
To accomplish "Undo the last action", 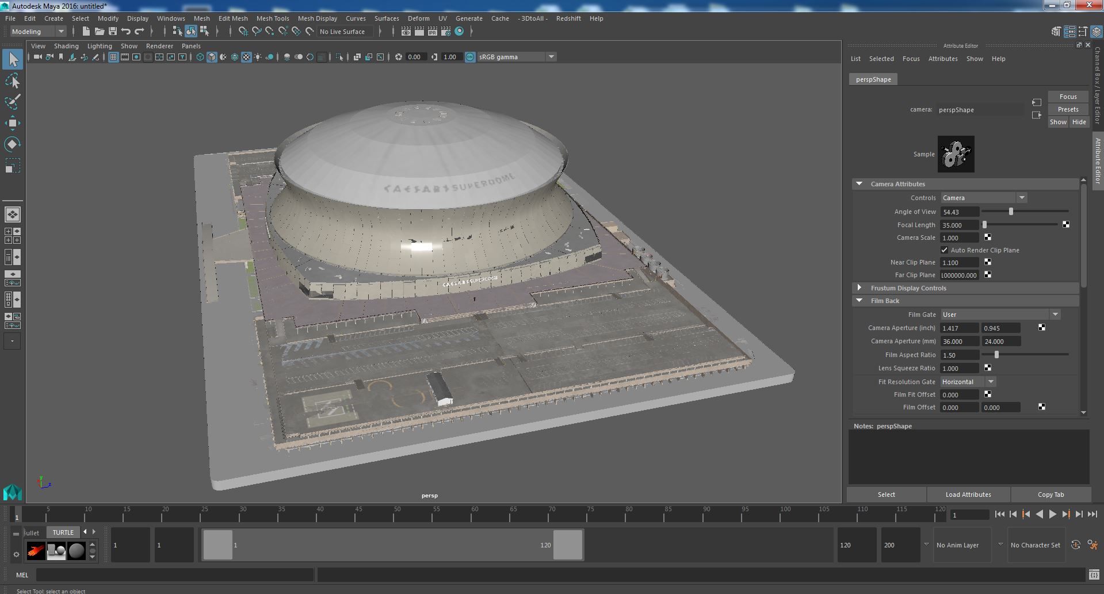I will coord(126,32).
